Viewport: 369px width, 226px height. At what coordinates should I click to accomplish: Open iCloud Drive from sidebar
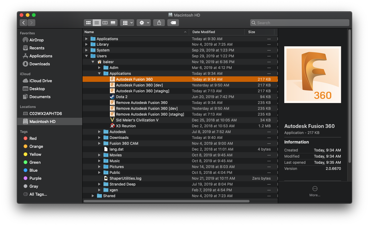pos(41,81)
